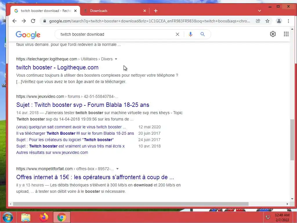
Task: Open twitch booster - Logitheque.com result
Action: (57, 67)
